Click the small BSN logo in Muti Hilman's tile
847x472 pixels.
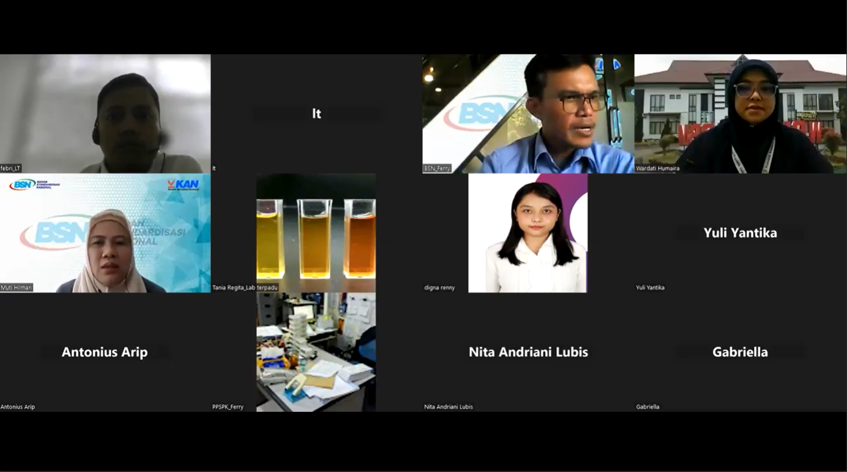(22, 184)
